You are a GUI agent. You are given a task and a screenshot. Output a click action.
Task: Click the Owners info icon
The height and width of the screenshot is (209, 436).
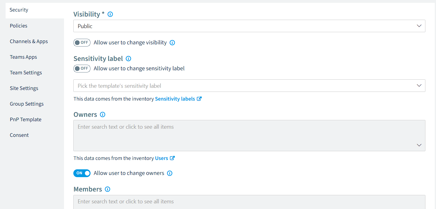102,115
